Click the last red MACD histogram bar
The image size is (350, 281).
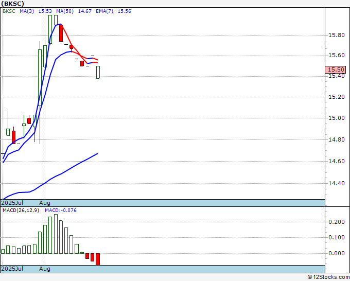pos(98,259)
